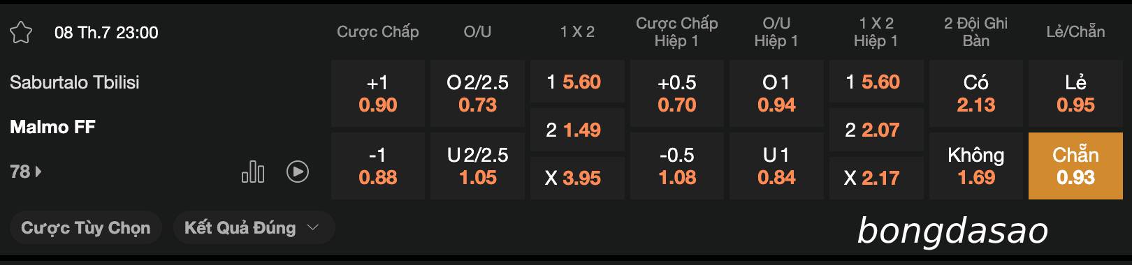Select Không both teams score 1.69
Viewport: 1132px width, 265px height.
pos(976,166)
